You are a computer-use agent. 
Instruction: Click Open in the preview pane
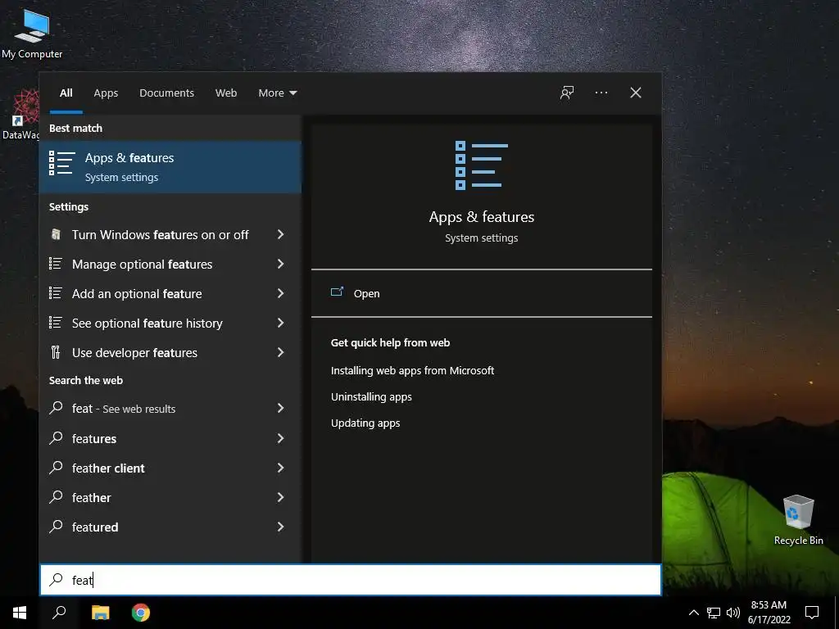[x=366, y=294]
